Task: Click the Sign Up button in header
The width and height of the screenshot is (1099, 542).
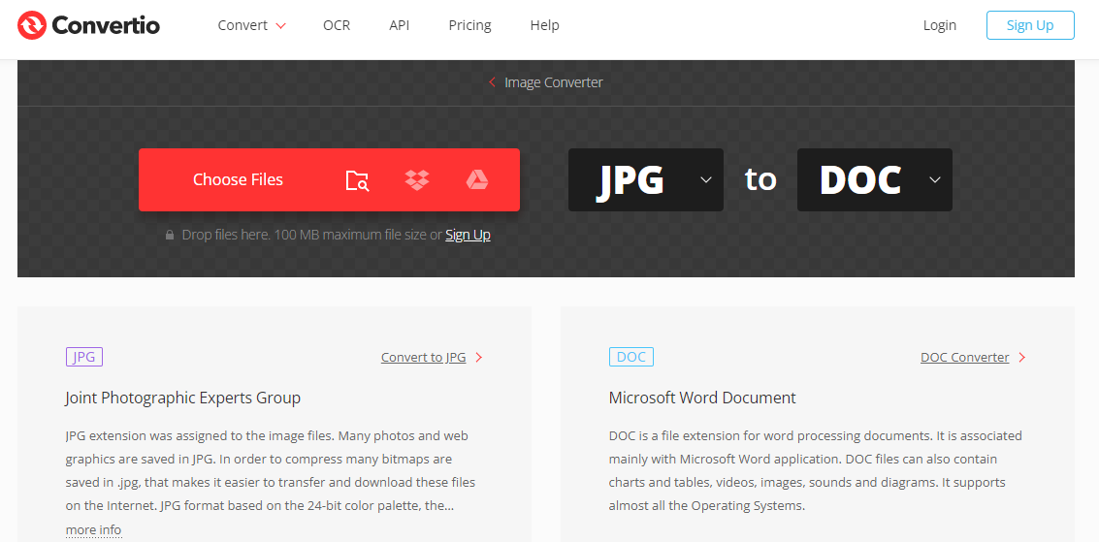Action: pos(1030,25)
